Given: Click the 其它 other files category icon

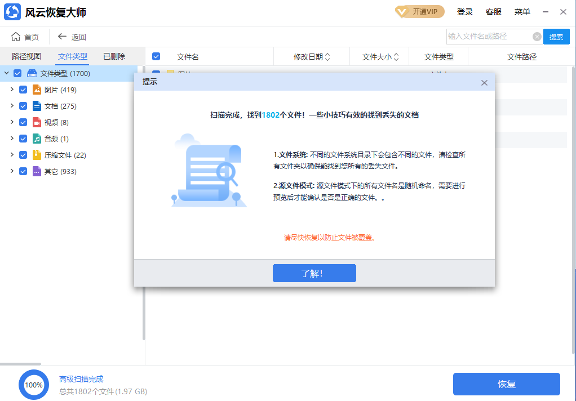Looking at the screenshot, I should pyautogui.click(x=37, y=171).
